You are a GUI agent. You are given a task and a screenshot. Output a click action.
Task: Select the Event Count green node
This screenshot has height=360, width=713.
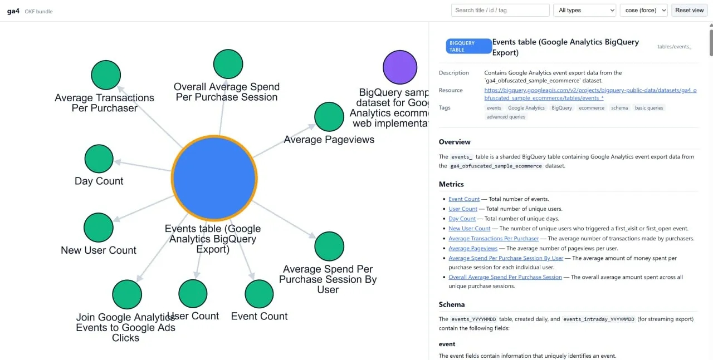click(259, 294)
